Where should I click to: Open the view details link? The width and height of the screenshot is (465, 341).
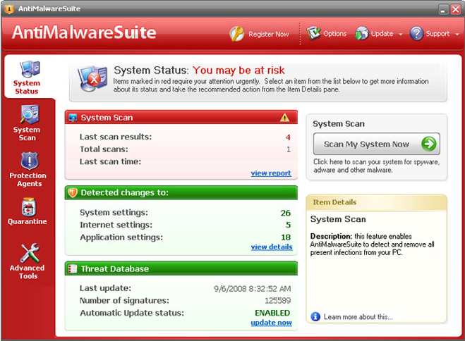(x=272, y=247)
